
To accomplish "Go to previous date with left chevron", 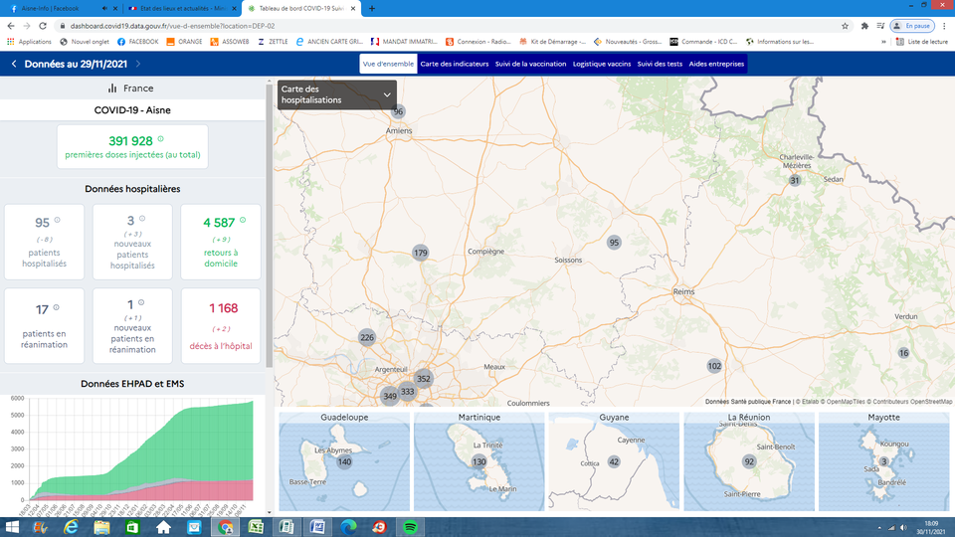I will click(x=14, y=64).
